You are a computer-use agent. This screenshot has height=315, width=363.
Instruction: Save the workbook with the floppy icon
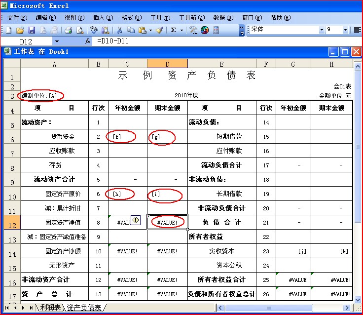point(31,30)
